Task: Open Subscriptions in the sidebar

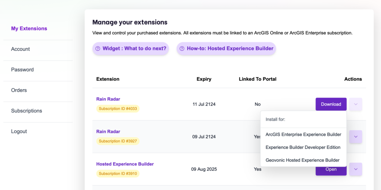Action: tap(26, 111)
